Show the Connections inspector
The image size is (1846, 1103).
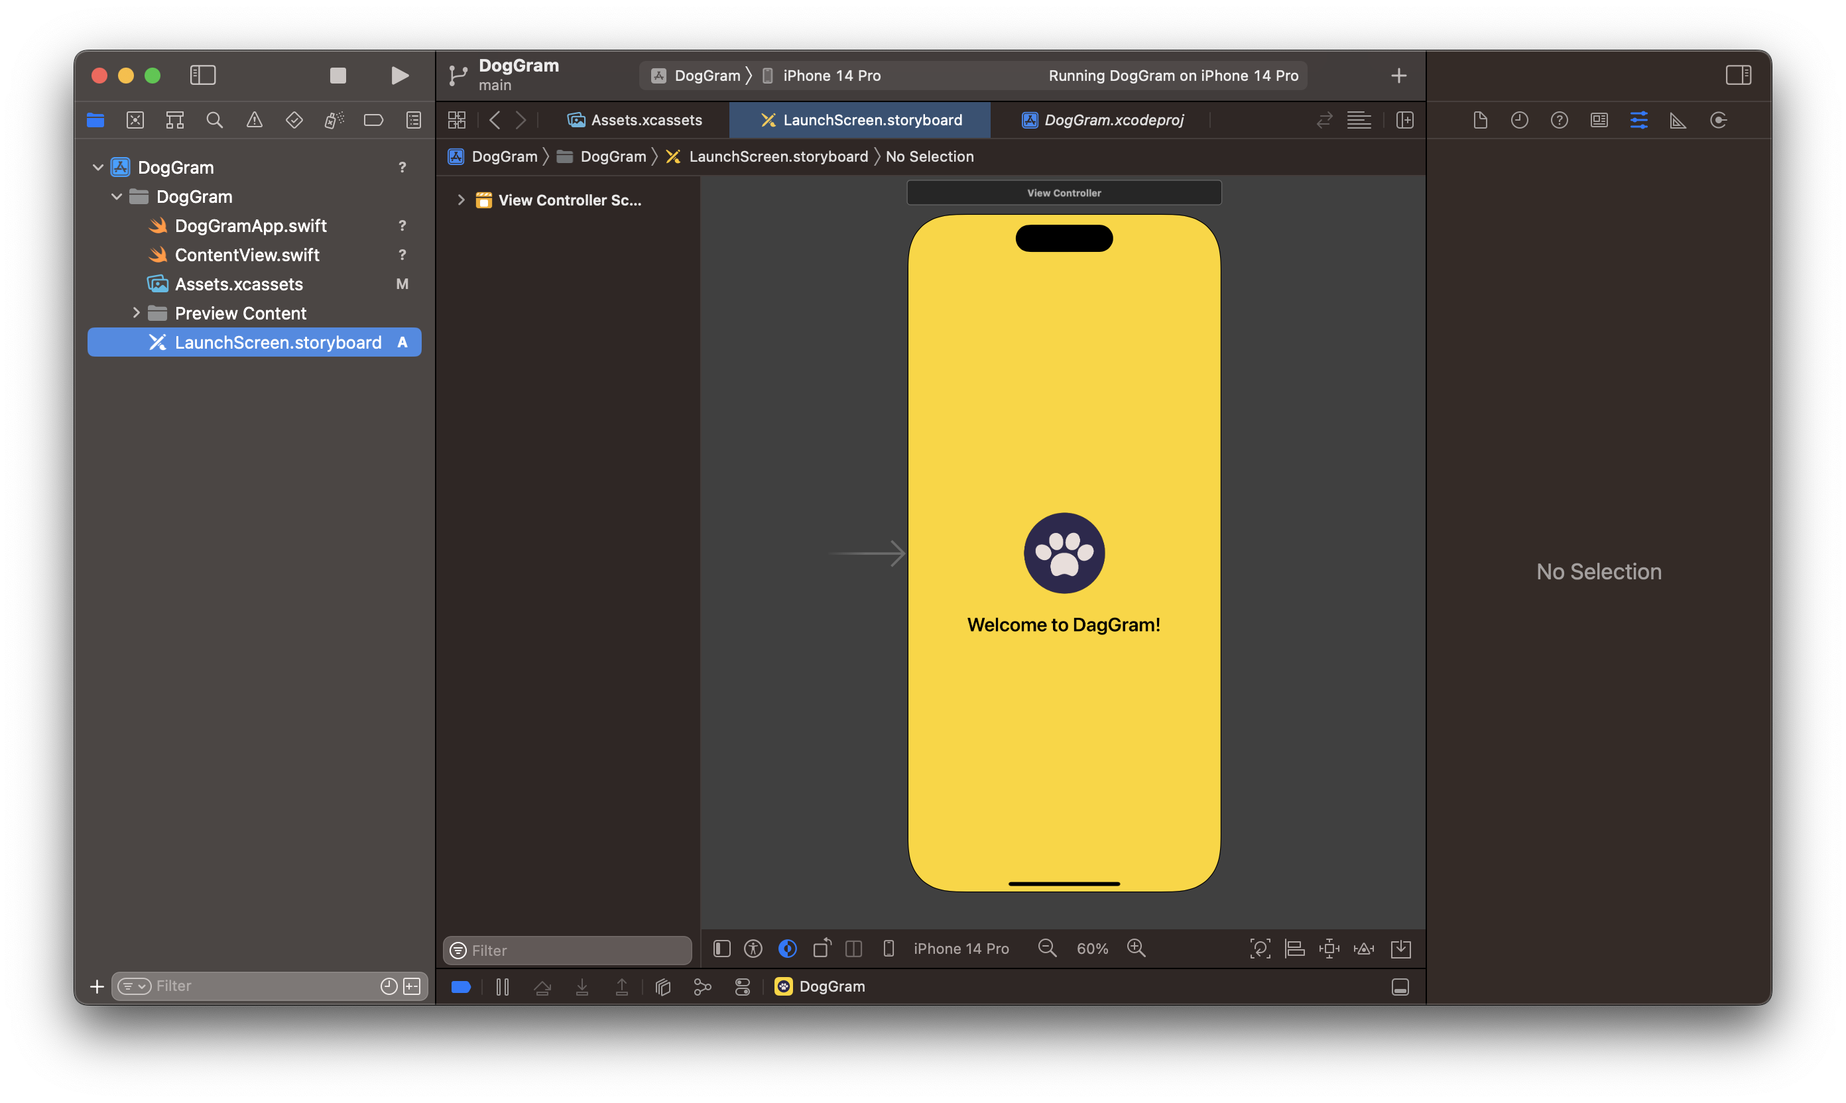[1718, 120]
